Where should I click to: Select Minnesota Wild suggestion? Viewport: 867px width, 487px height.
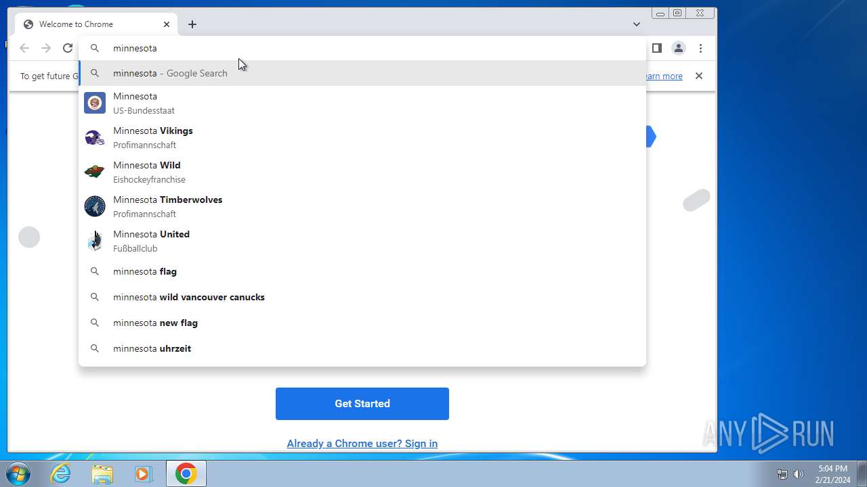coord(362,172)
